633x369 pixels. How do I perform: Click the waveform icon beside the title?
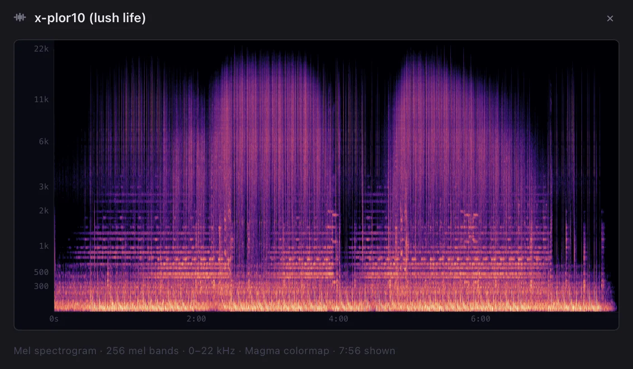click(x=20, y=18)
